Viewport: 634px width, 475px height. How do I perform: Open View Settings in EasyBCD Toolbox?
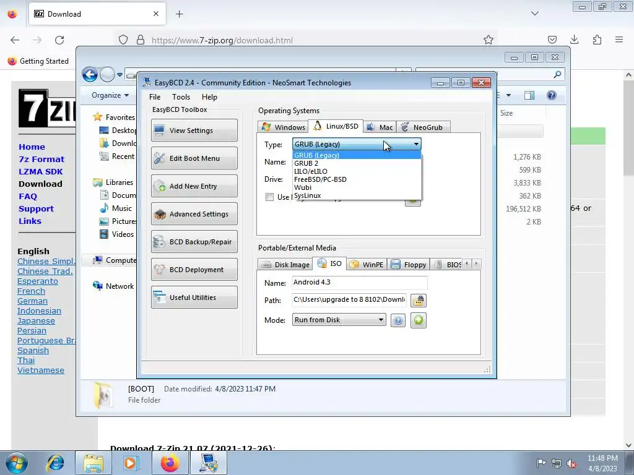194,131
